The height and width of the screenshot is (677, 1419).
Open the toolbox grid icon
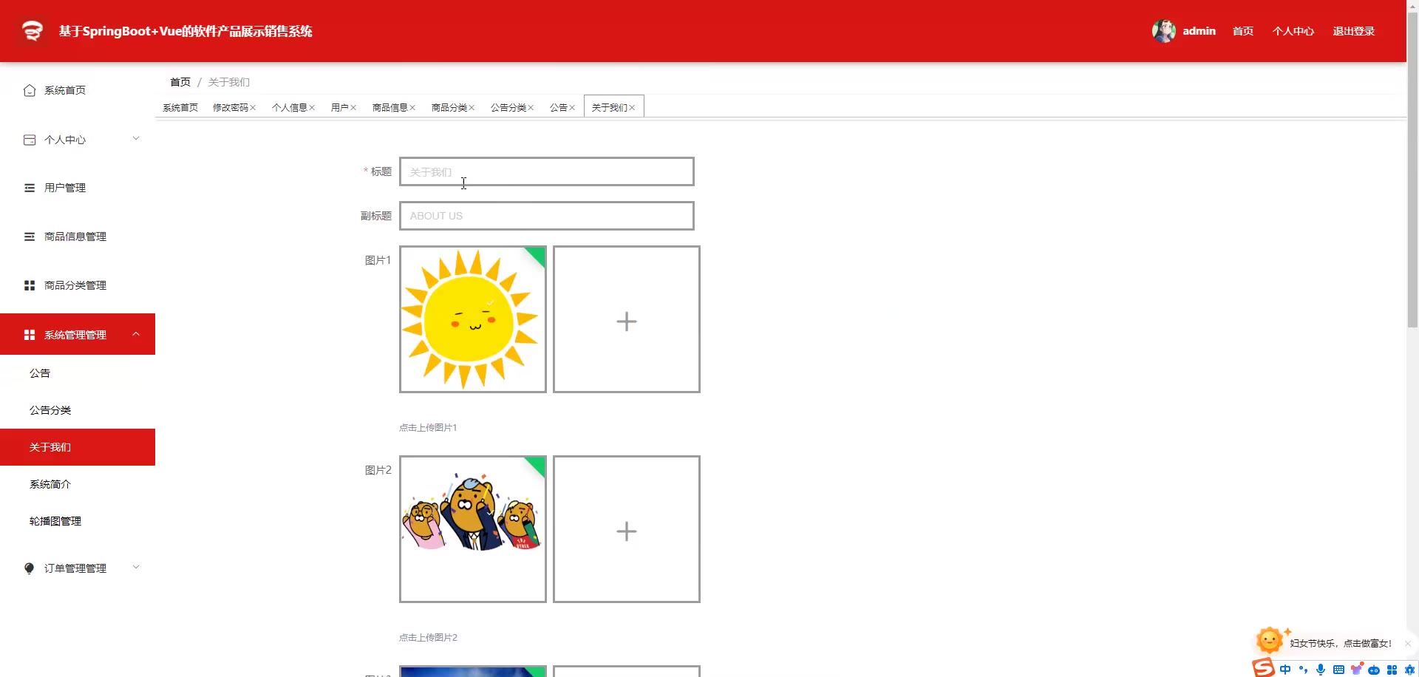click(1392, 670)
